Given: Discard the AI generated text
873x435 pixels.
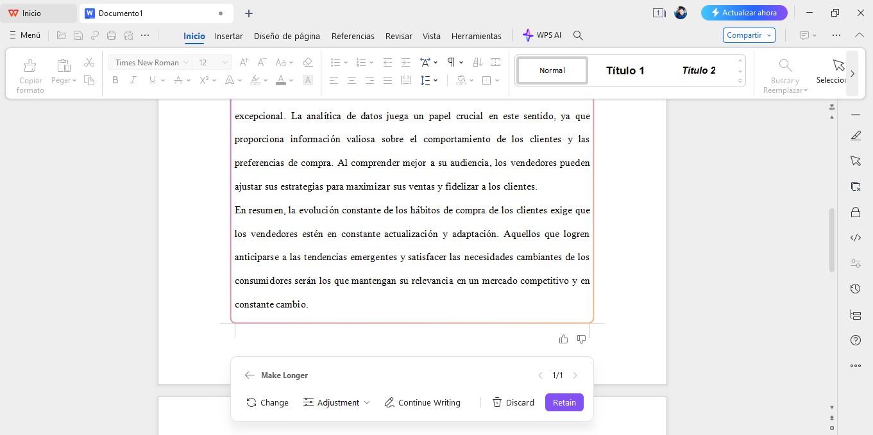Looking at the screenshot, I should (x=513, y=402).
